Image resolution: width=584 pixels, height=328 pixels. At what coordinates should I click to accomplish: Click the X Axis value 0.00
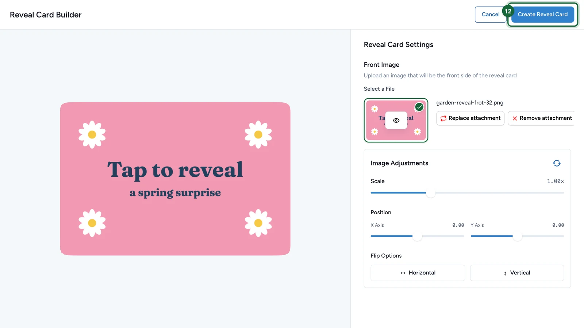(458, 225)
